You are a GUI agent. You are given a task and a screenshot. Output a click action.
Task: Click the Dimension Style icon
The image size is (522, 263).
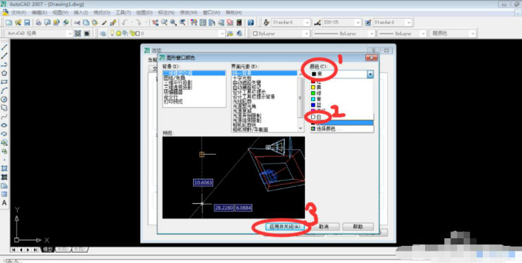[x=317, y=23]
